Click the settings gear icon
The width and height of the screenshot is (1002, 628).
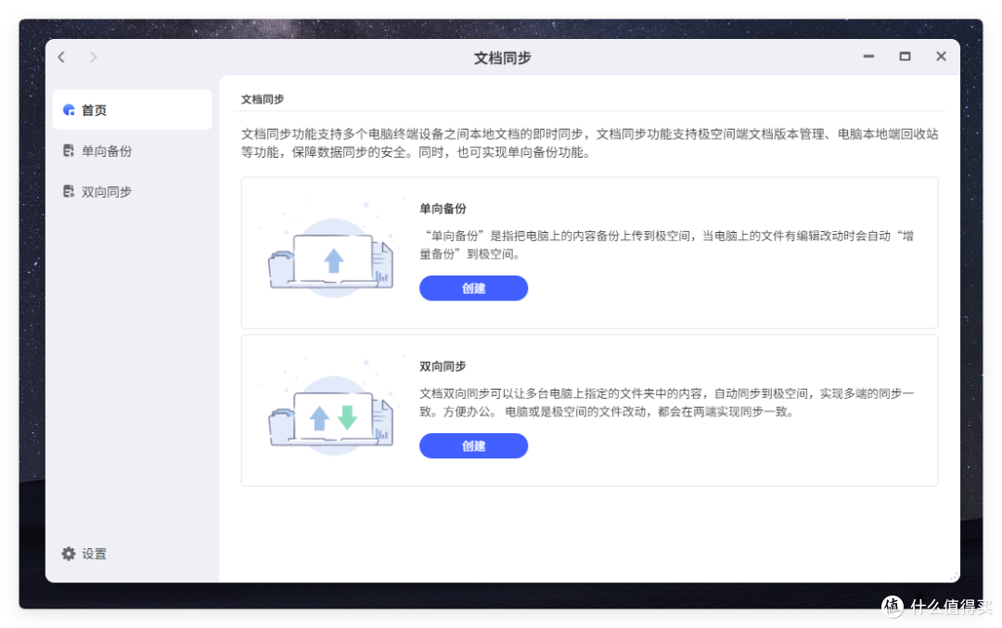[x=69, y=554]
